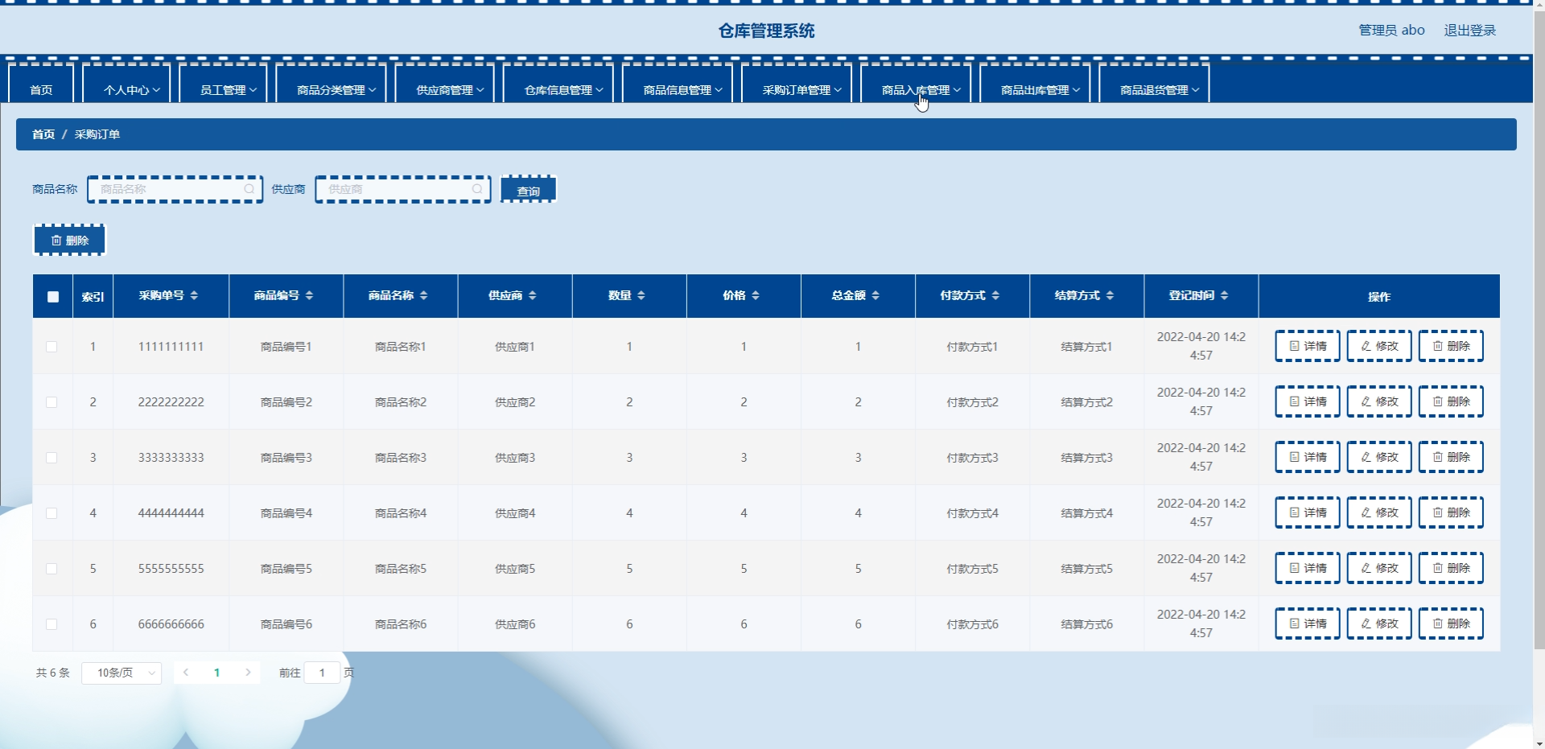Open 首页 navigation tab

(x=41, y=84)
